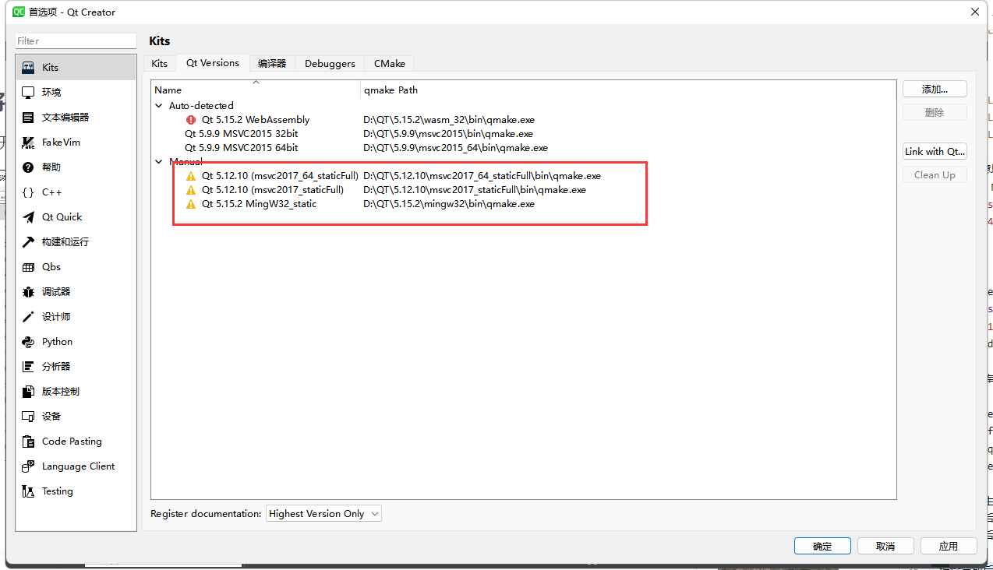This screenshot has width=993, height=570.
Task: Click path D:\QT\5.15.2\wasm_32\bin\qmake.exe
Action: pos(449,120)
